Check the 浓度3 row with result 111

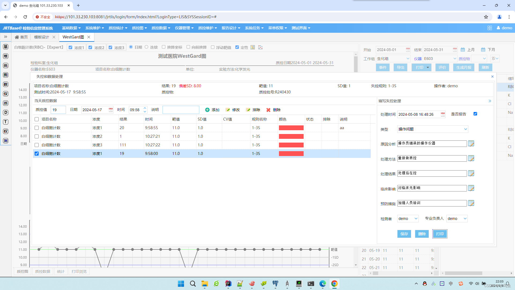[x=37, y=145]
